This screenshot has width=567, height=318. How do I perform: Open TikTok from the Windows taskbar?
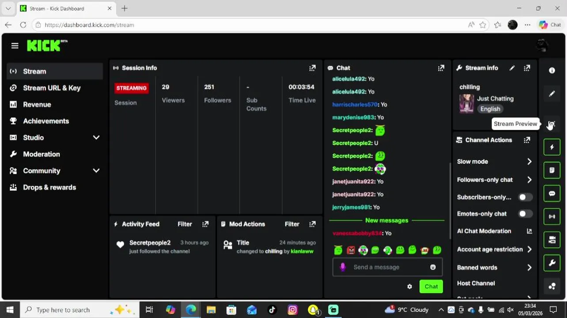pyautogui.click(x=272, y=310)
